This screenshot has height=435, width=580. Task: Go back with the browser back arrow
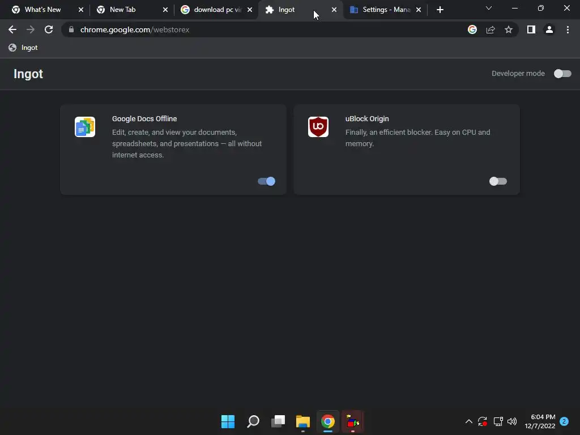pyautogui.click(x=12, y=29)
